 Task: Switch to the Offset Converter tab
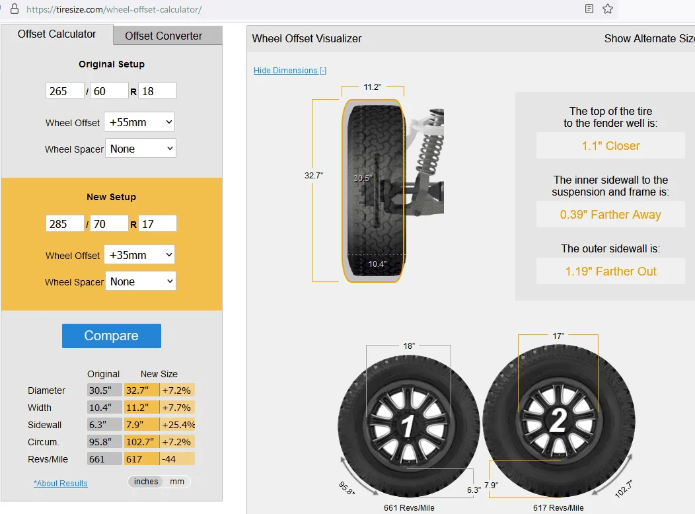pos(168,36)
